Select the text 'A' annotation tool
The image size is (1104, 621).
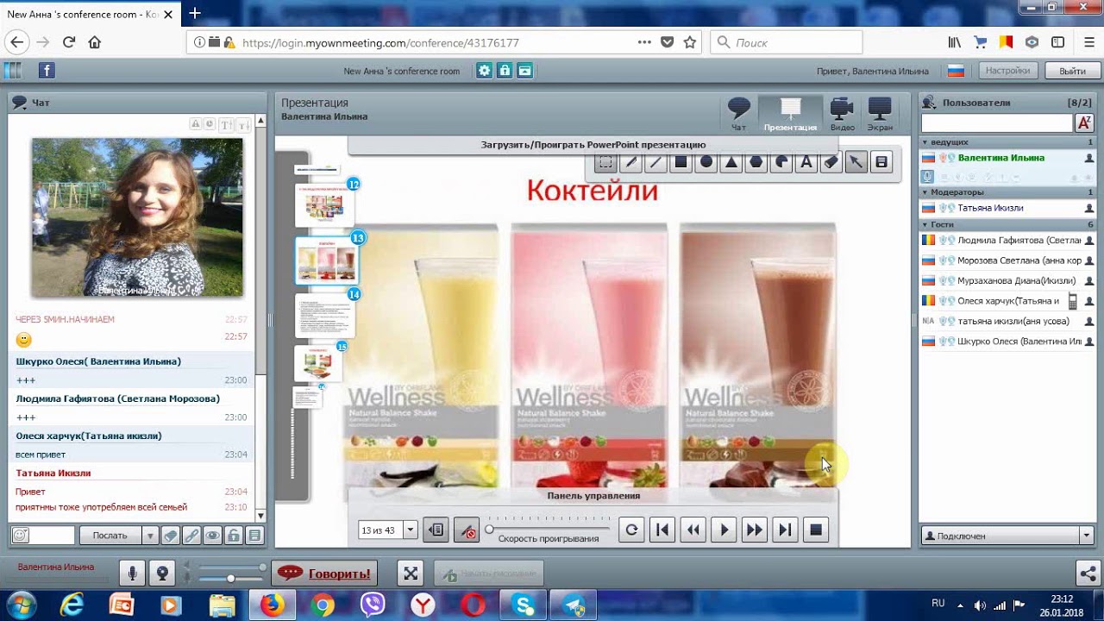[x=806, y=162]
